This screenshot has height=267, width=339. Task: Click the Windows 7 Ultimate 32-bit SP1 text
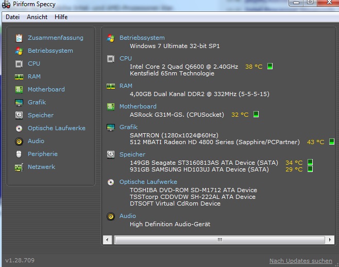click(x=175, y=46)
